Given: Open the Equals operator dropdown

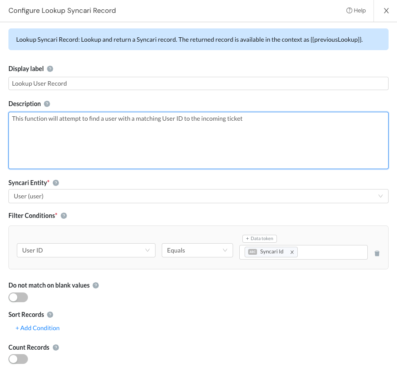Looking at the screenshot, I should coord(197,250).
